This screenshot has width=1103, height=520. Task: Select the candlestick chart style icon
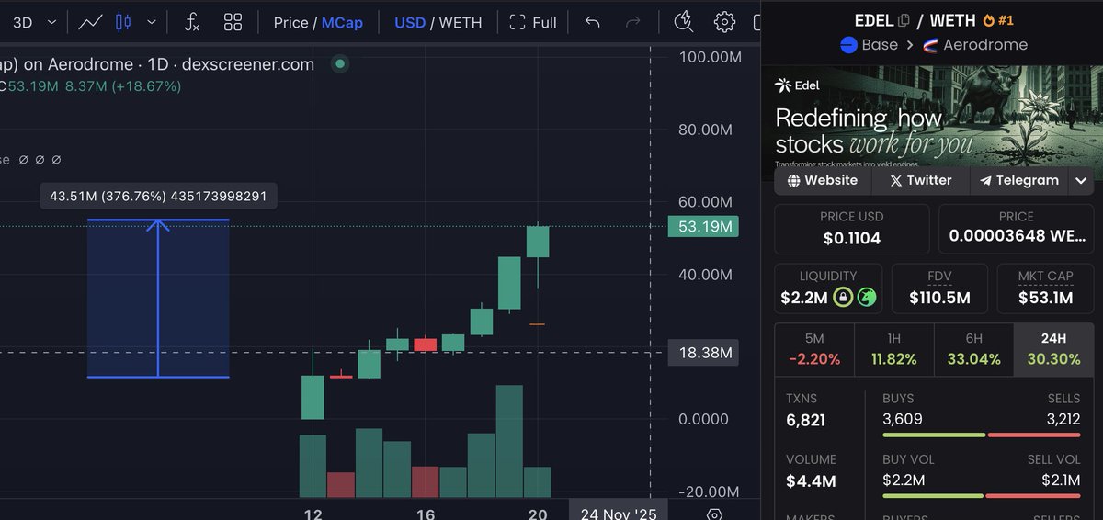pos(123,22)
